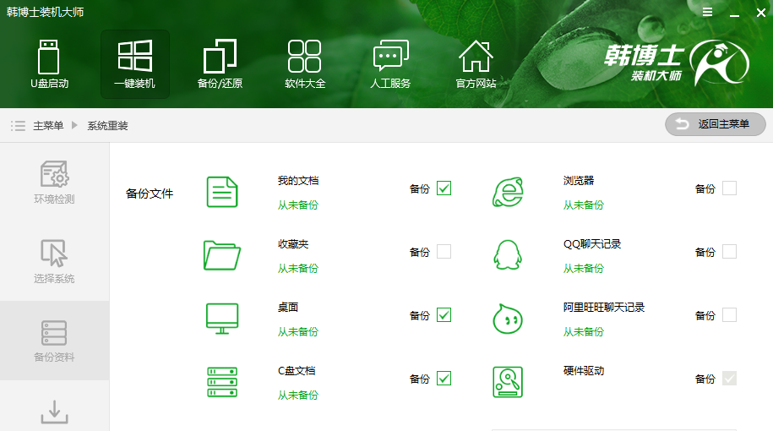Check the 收藏夹 backup checkbox

tap(444, 252)
